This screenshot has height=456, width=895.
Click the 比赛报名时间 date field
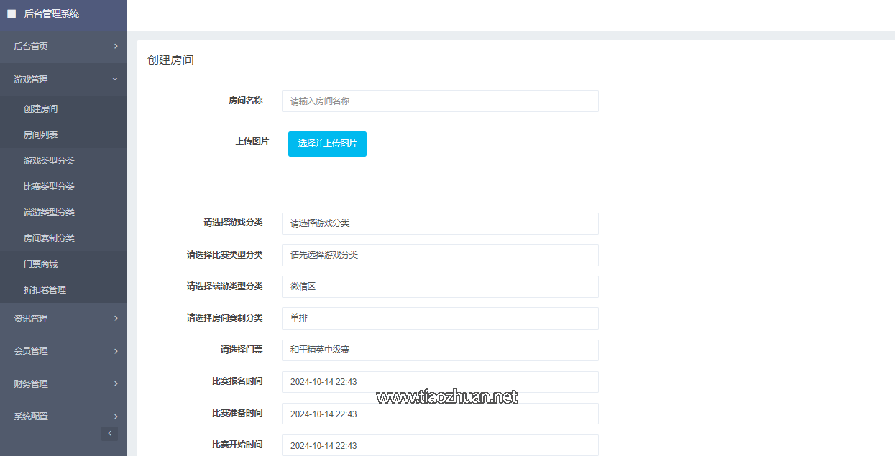[x=439, y=382]
